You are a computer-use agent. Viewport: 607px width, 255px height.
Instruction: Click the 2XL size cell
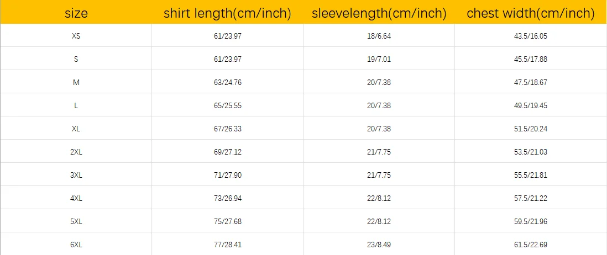coord(76,152)
